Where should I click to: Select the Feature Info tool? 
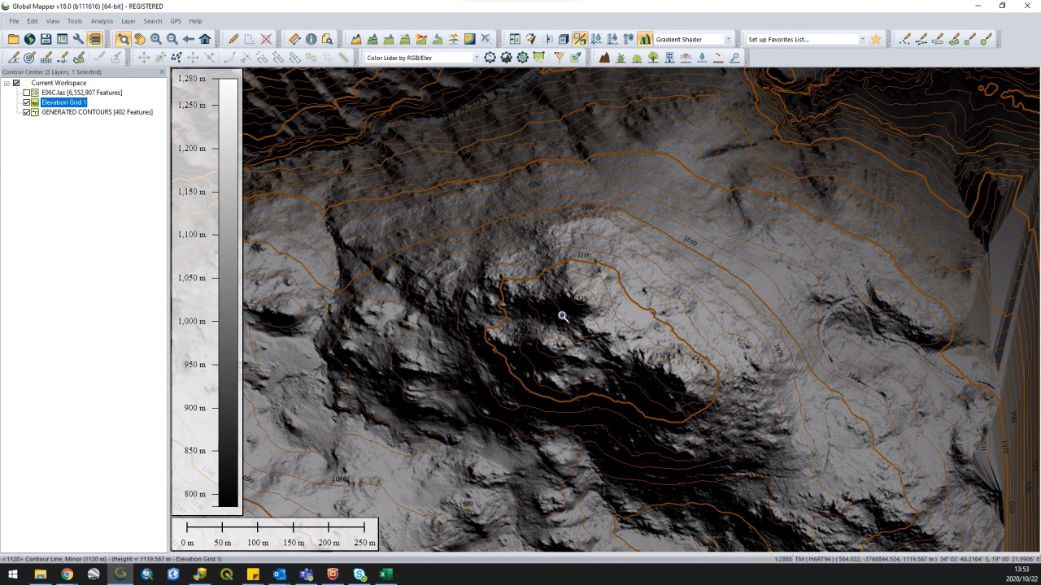[x=311, y=39]
